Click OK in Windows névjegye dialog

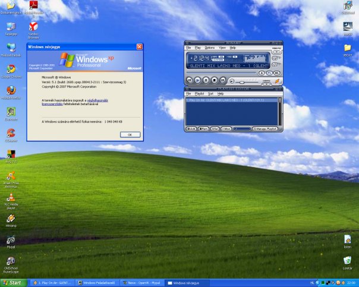point(130,134)
